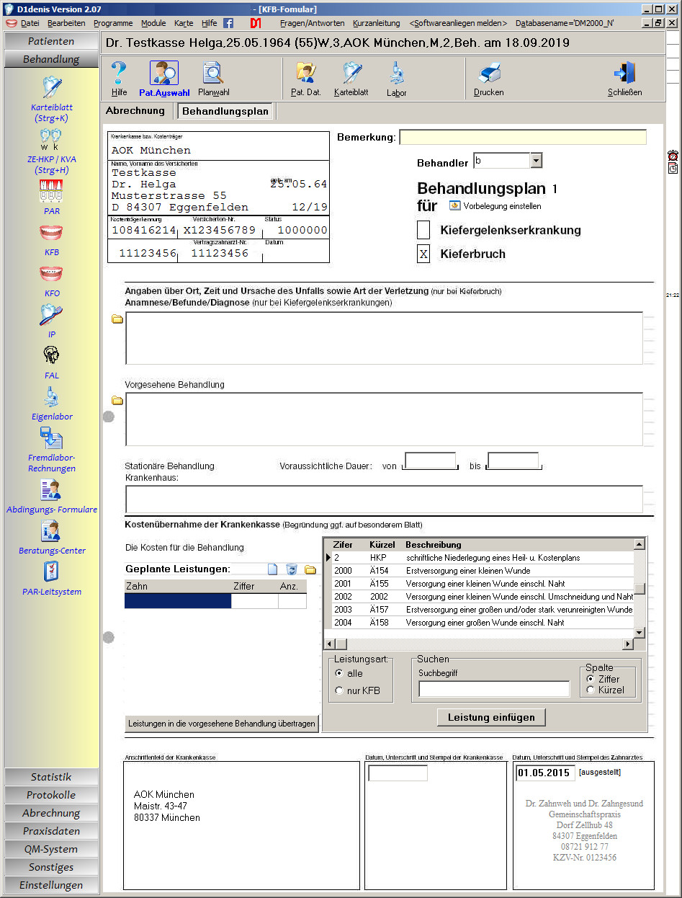Click Softwareanliegen melden link
The image size is (682, 898).
pyautogui.click(x=457, y=23)
